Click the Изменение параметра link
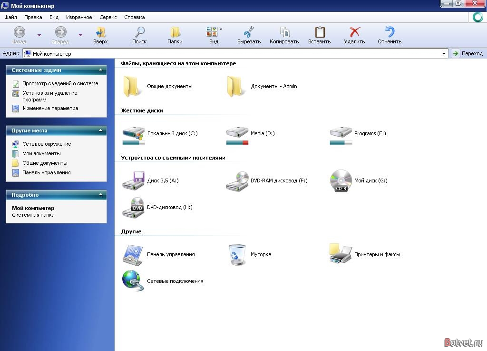 (50, 108)
